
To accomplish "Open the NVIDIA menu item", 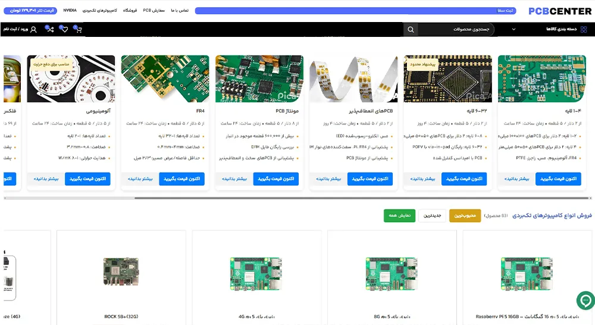I will pos(70,10).
